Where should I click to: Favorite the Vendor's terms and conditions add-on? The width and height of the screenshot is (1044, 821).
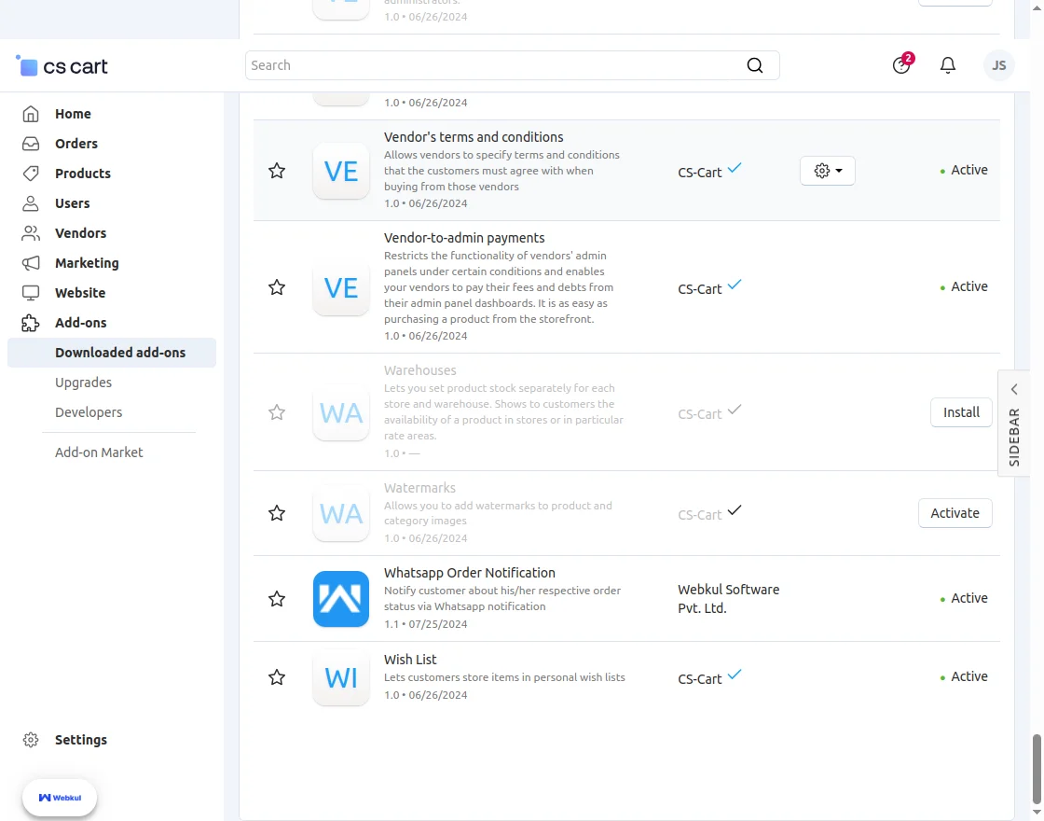coord(277,171)
